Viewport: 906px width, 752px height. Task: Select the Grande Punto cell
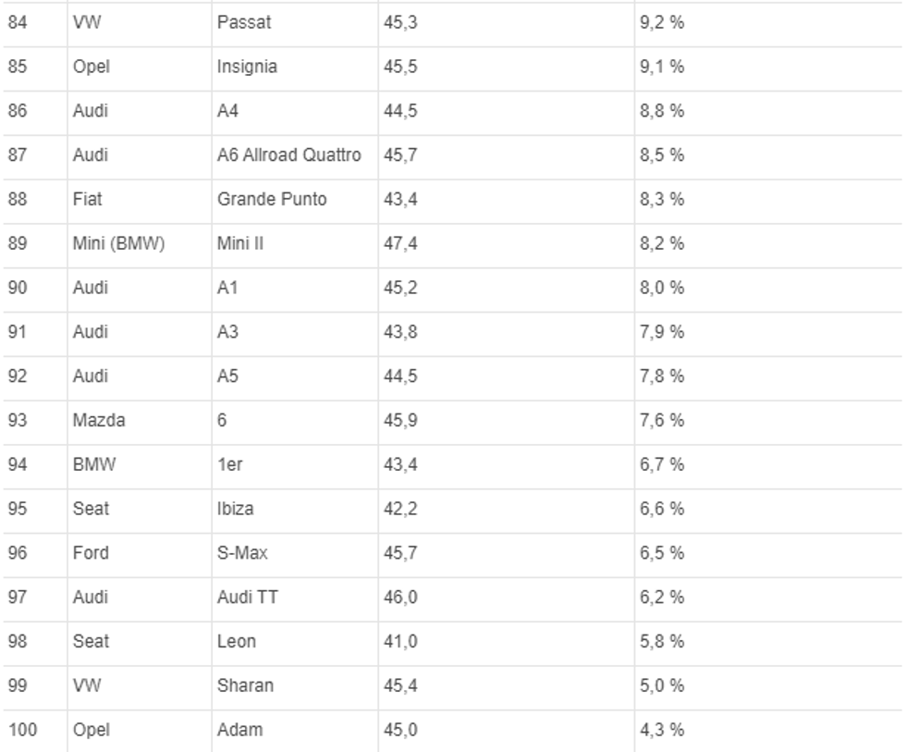pos(272,199)
